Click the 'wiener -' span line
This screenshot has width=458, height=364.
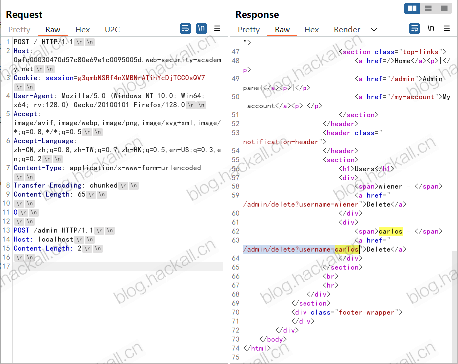click(x=398, y=186)
